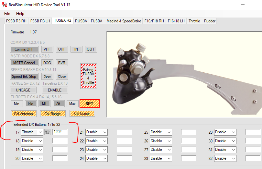262x169 pixels.
Task: Toggle the IN comm button
Action: pyautogui.click(x=76, y=49)
